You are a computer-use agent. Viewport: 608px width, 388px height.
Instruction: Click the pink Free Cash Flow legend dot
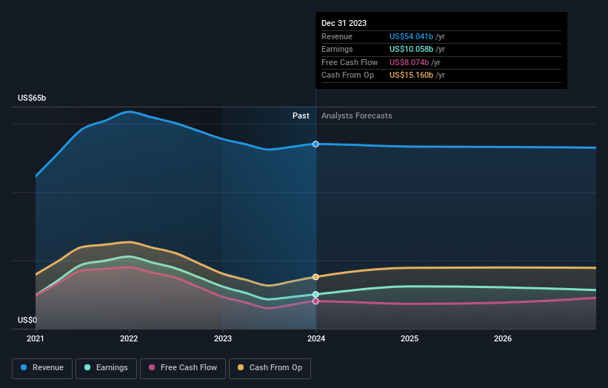[152, 367]
